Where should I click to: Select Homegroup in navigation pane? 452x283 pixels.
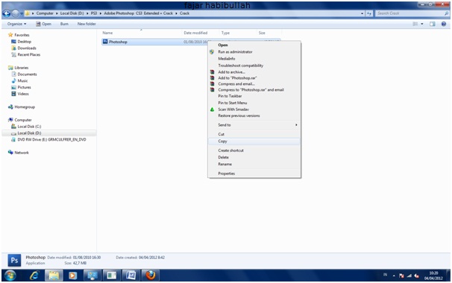pos(25,106)
